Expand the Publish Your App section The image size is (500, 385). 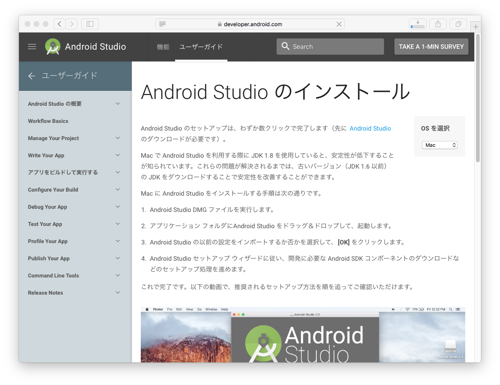click(118, 258)
